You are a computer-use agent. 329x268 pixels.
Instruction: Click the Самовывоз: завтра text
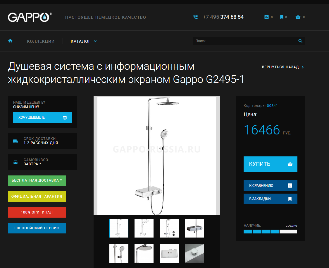click(x=36, y=162)
